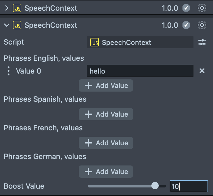This screenshot has height=196, width=213.
Task: Click JS icon of expanded SpeechContext header
Action: click(x=17, y=25)
